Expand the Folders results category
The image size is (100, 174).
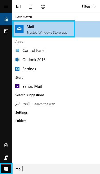pyautogui.click(x=21, y=121)
